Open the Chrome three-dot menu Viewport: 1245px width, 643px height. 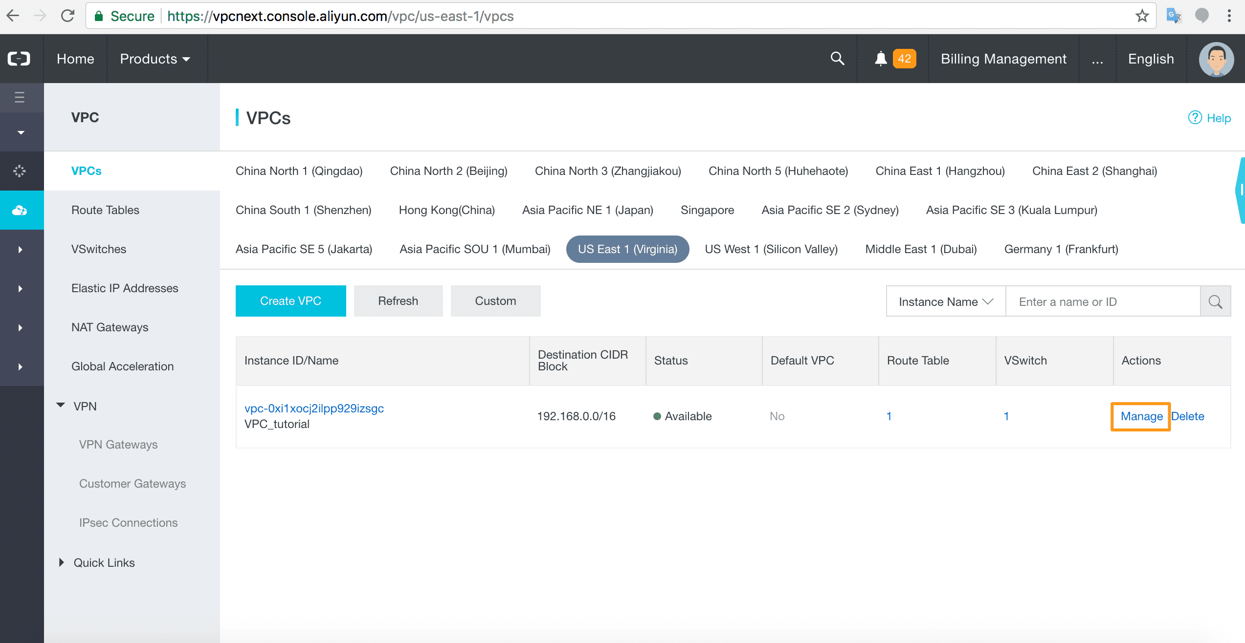[1229, 16]
